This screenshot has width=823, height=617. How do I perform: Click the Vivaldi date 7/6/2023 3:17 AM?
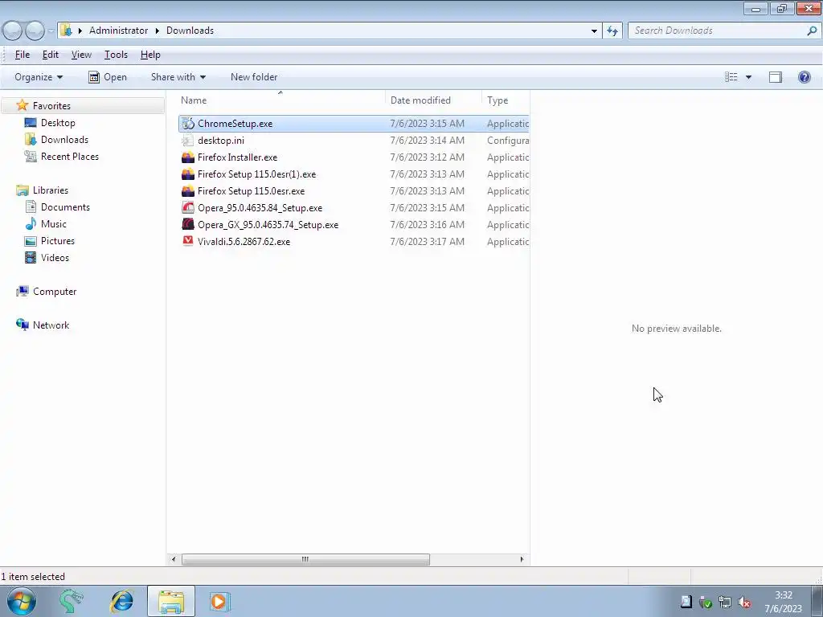(428, 241)
